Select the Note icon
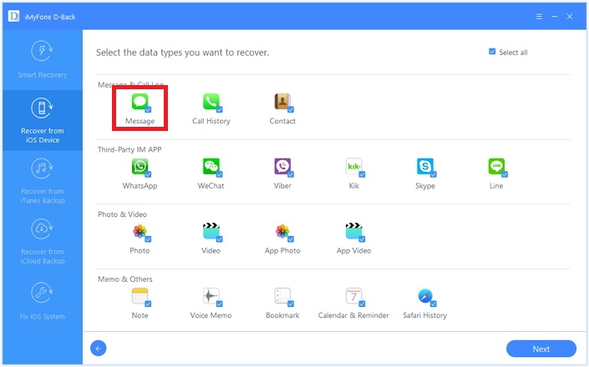Image resolution: width=589 pixels, height=367 pixels. (140, 296)
